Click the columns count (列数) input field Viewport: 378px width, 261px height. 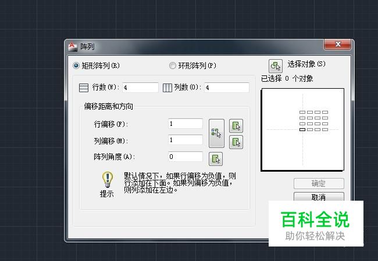[x=227, y=88]
